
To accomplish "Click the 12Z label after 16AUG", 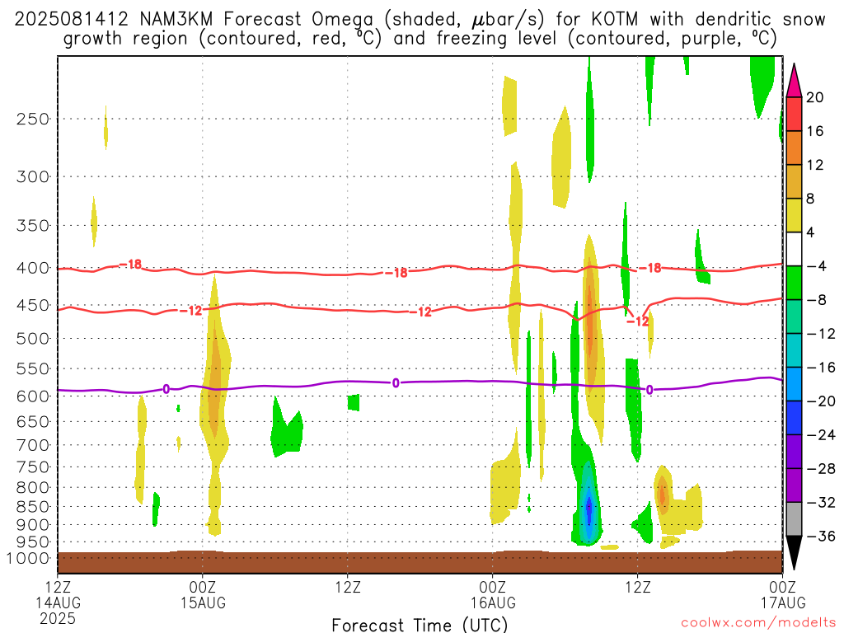I will pos(638,587).
